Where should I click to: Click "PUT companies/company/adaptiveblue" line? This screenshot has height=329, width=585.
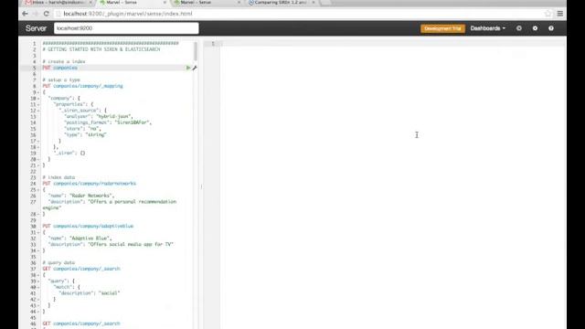[88, 226]
